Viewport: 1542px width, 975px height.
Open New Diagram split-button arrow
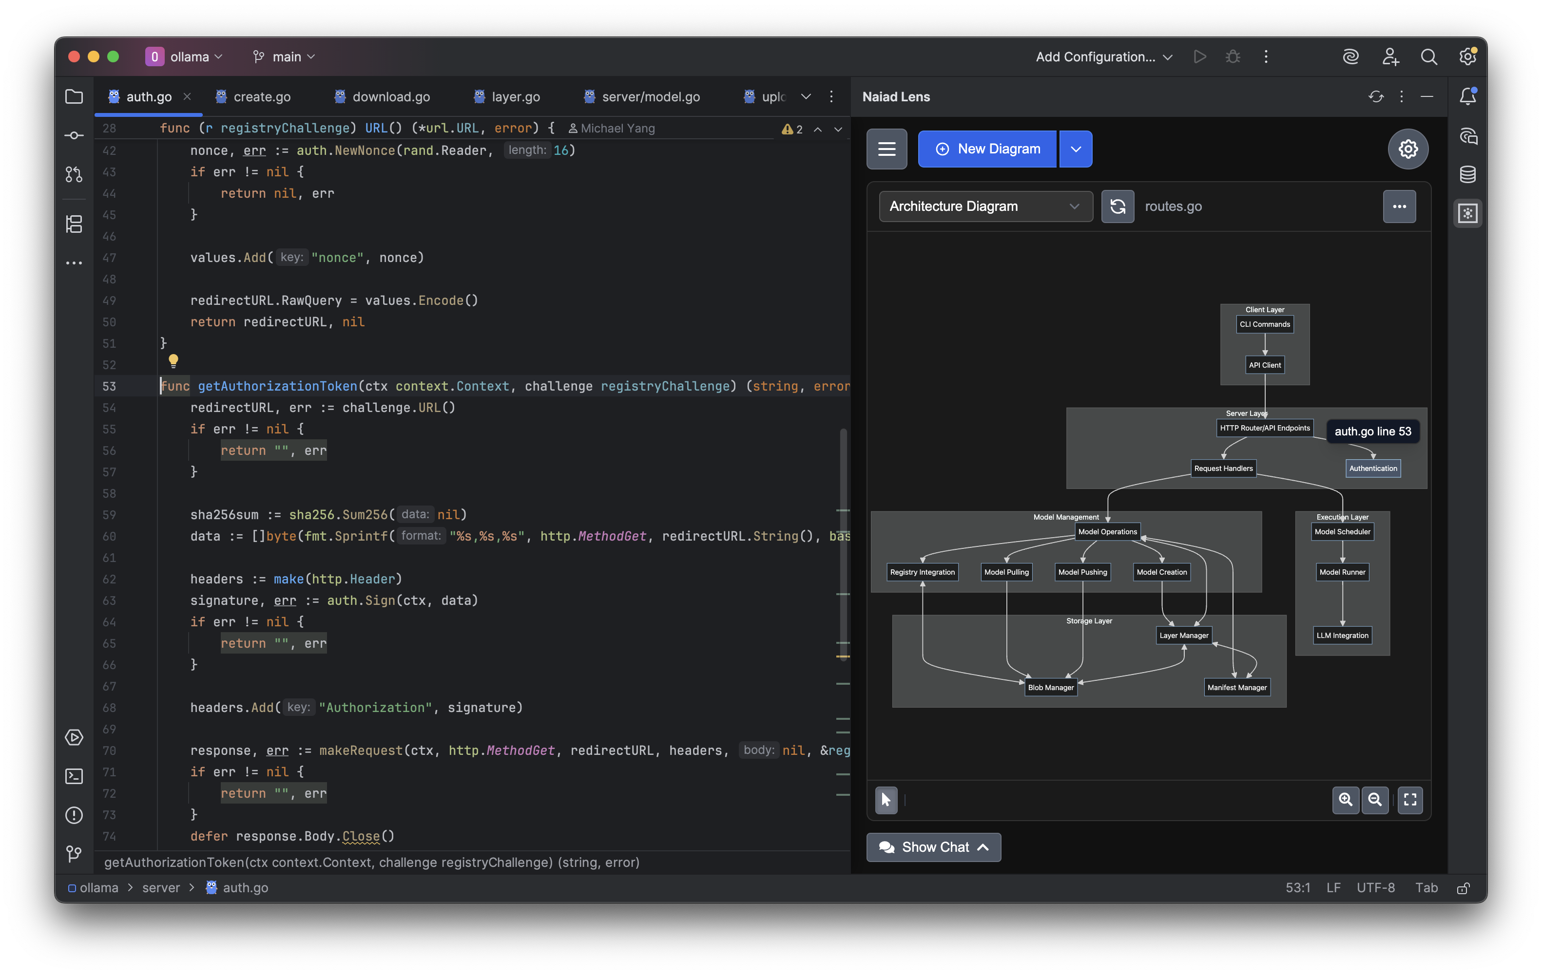tap(1076, 149)
